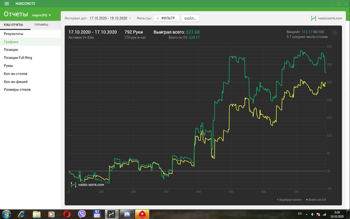The width and height of the screenshot is (350, 219).
Task: Select Графики in sidebar
Action: coord(30,41)
